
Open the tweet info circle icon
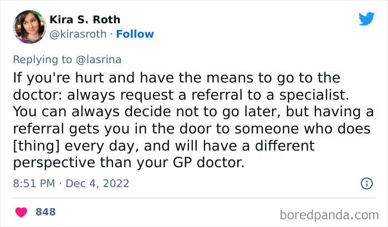[x=366, y=183]
